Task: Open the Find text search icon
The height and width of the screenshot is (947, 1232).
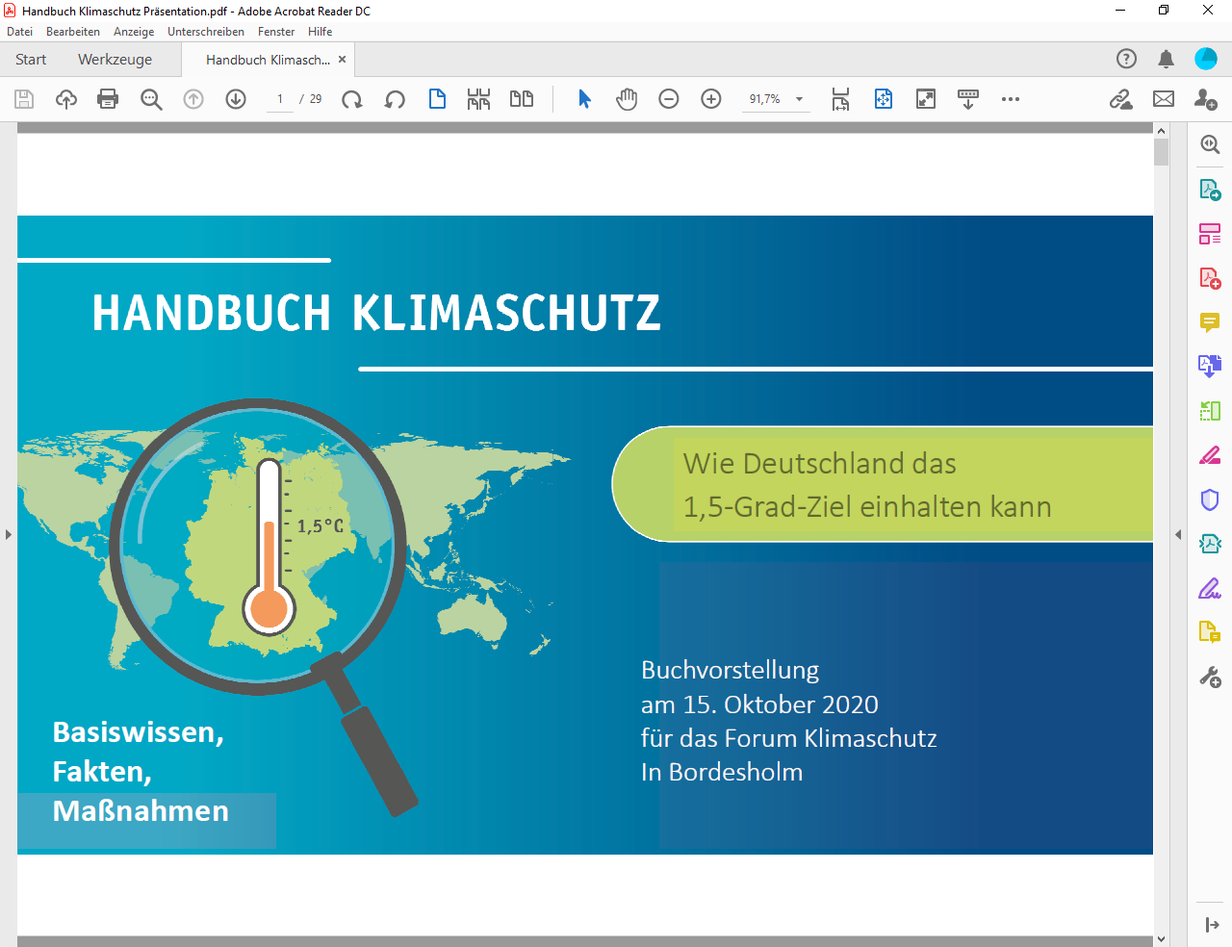Action: pyautogui.click(x=151, y=99)
